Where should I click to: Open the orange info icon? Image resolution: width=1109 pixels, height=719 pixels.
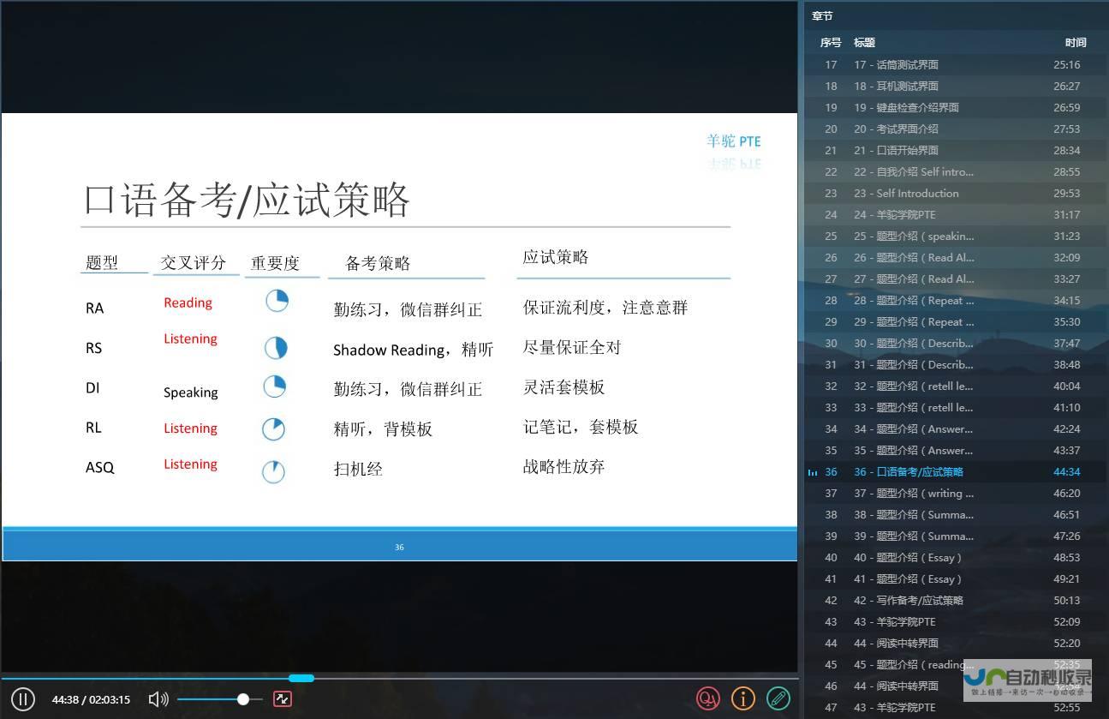(743, 699)
